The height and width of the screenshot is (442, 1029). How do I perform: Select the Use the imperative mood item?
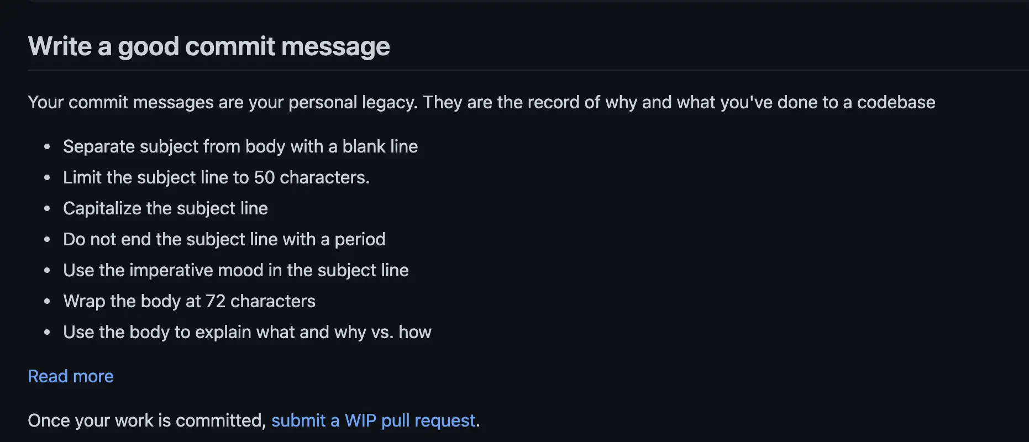point(236,270)
